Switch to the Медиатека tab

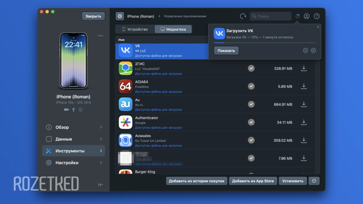pos(173,29)
